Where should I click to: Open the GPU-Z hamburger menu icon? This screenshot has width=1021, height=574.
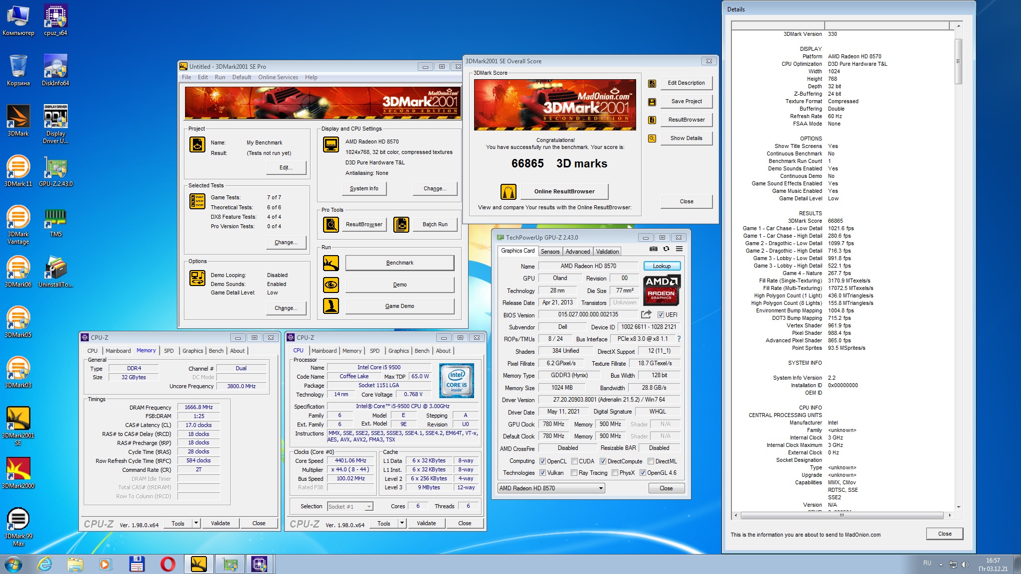[679, 249]
